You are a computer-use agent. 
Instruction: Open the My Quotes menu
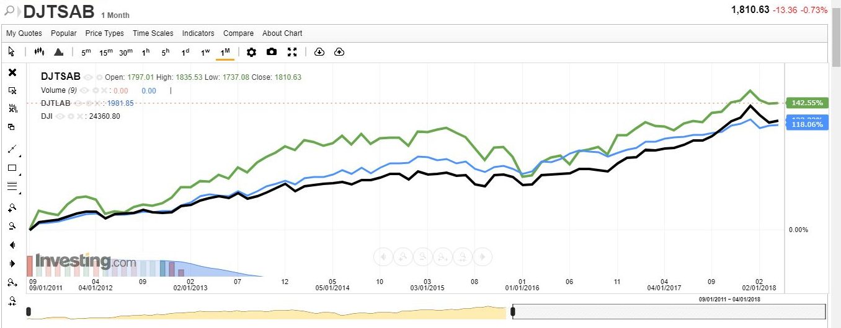pyautogui.click(x=24, y=33)
